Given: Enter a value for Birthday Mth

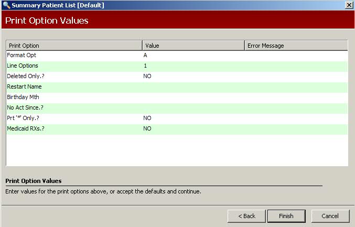Looking at the screenshot, I should 193,97.
